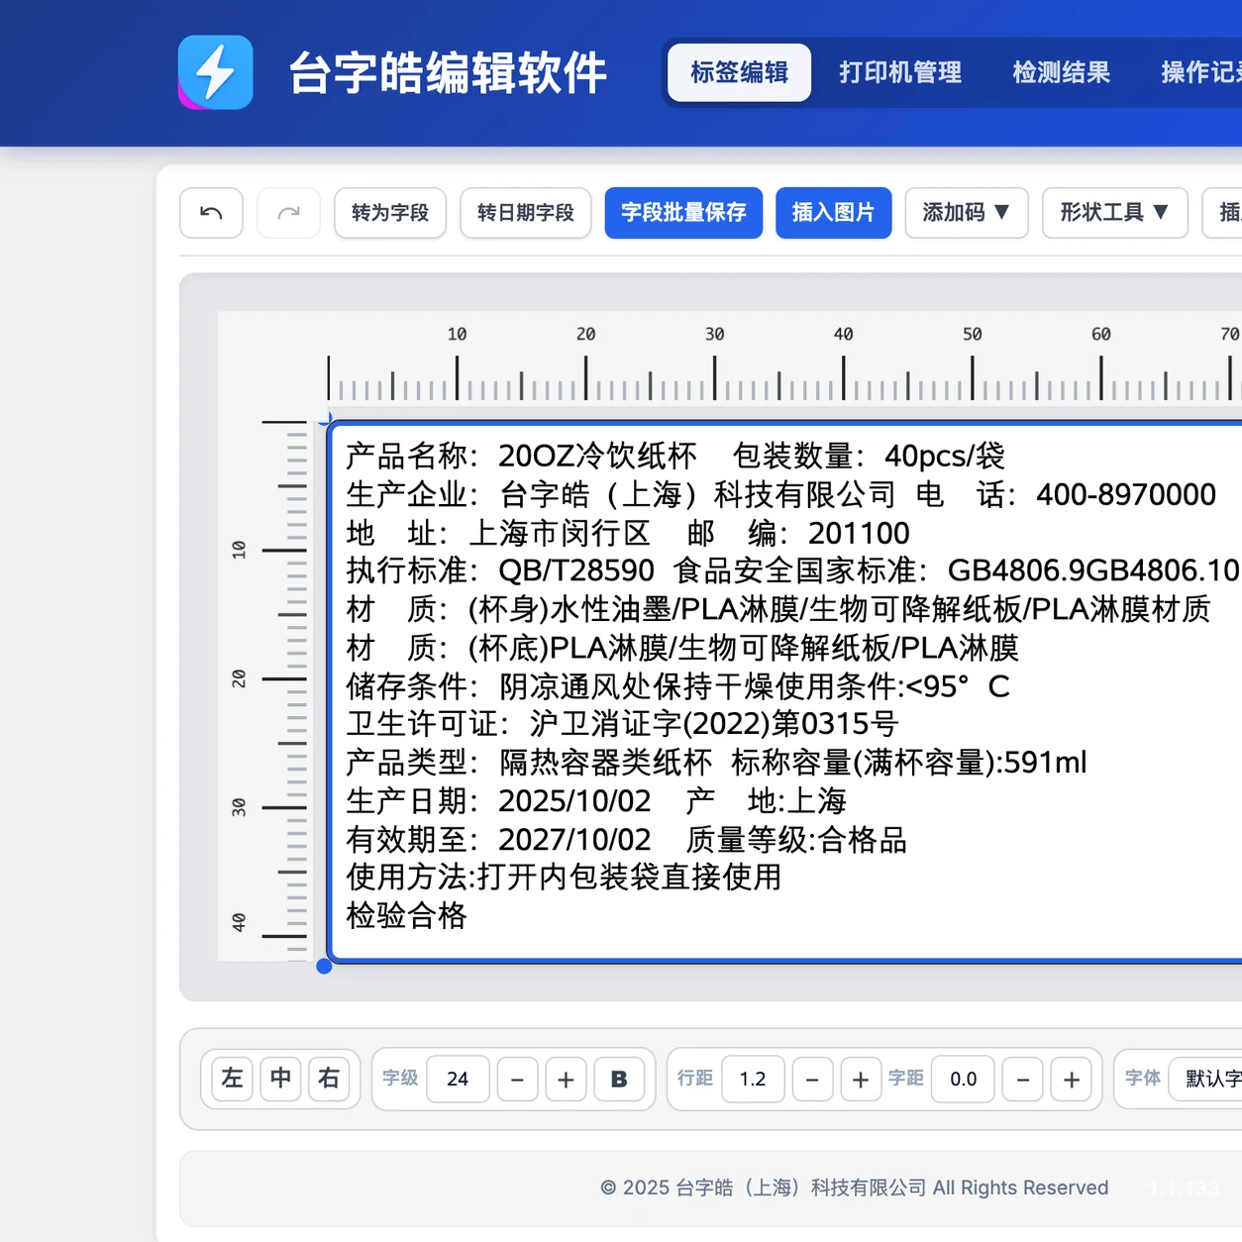Save fields with 字段批量保存
The height and width of the screenshot is (1242, 1242).
click(683, 213)
